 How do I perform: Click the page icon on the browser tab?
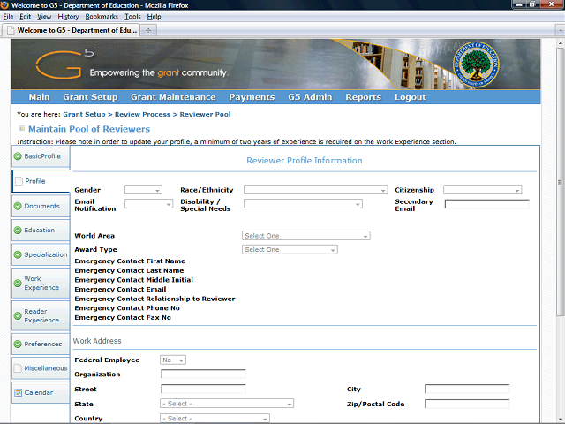coord(11,30)
